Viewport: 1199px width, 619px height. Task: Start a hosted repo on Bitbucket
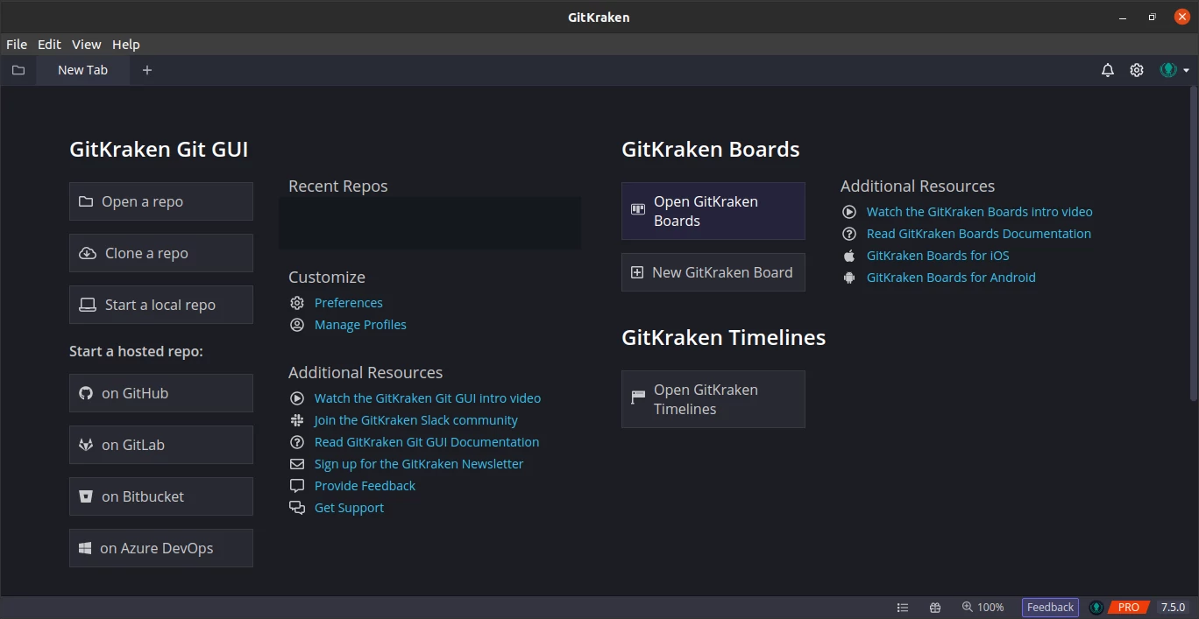[x=161, y=496]
